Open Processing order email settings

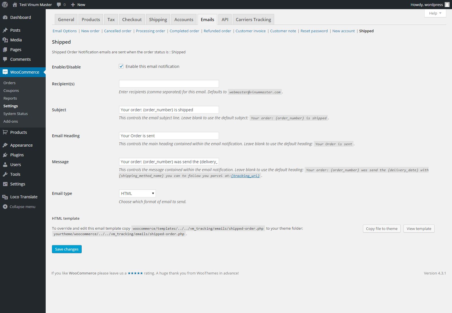coord(150,31)
